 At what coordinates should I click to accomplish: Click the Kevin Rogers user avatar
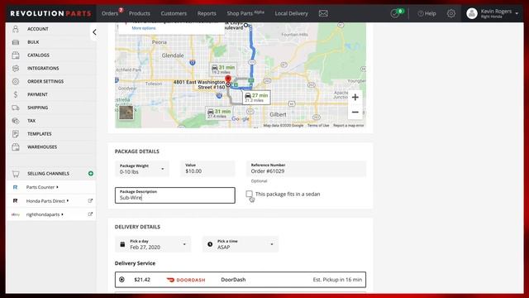(472, 13)
